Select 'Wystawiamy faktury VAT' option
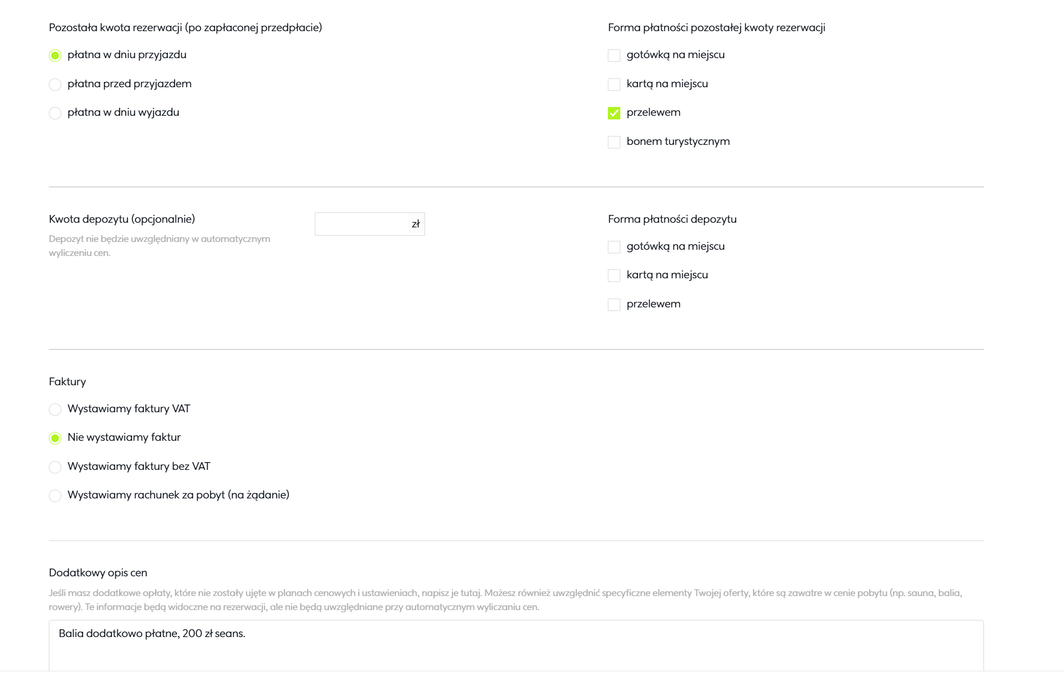This screenshot has width=1064, height=676. [55, 410]
